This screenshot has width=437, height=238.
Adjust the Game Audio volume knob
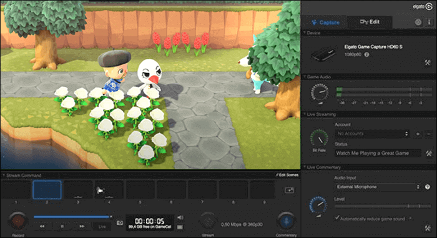(320, 92)
